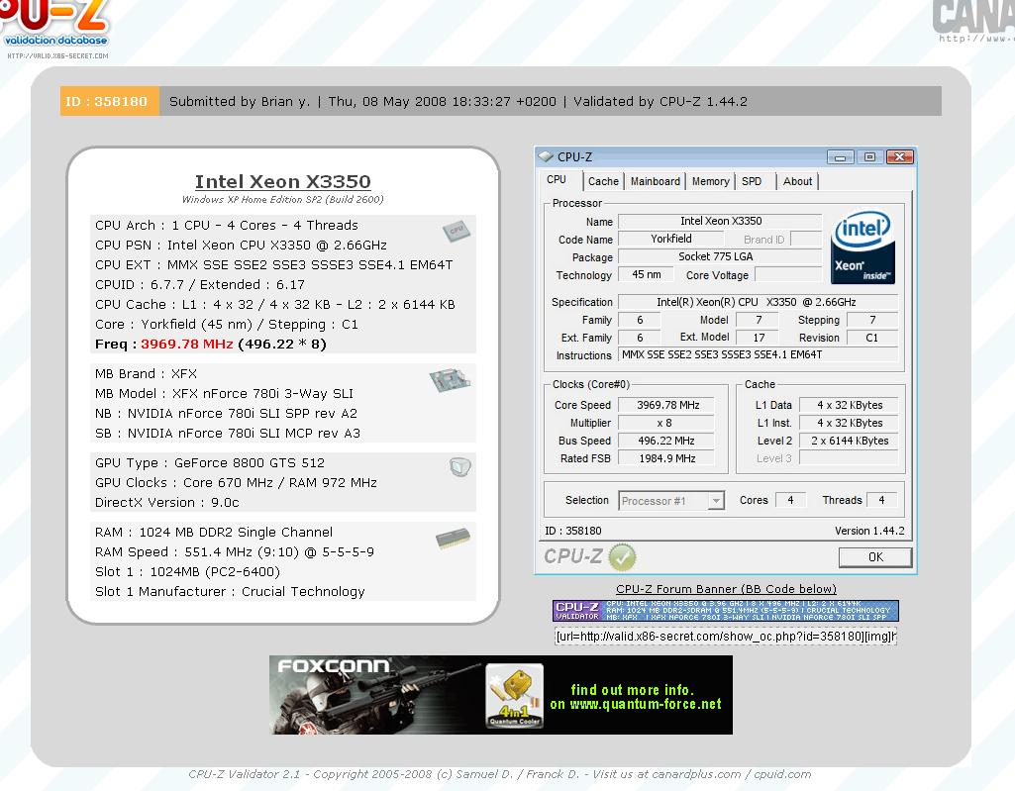Click the Rated FSB value 1984.9 MHz
This screenshot has height=791, width=1015.
click(666, 458)
